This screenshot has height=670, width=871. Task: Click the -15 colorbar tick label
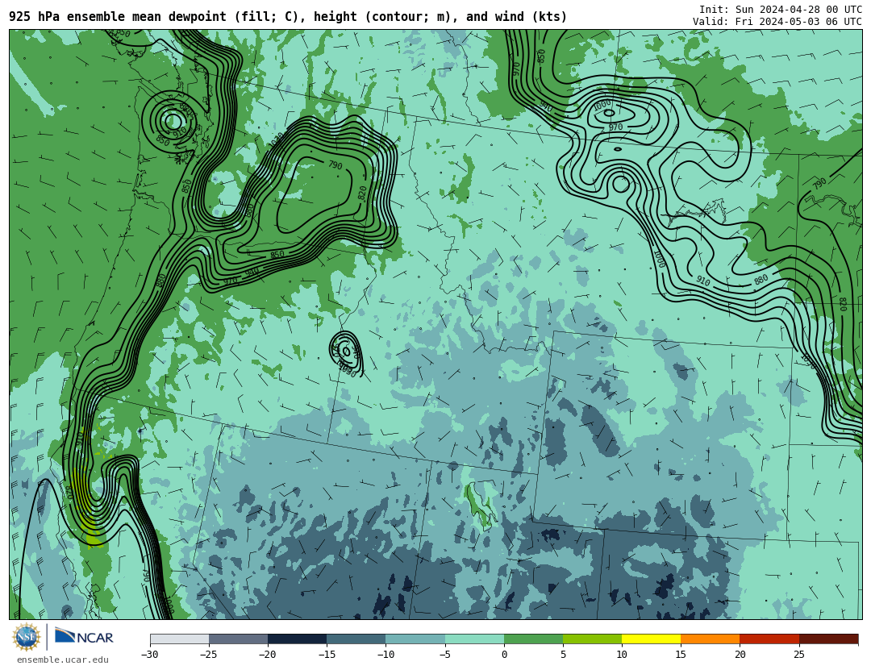coord(327,655)
